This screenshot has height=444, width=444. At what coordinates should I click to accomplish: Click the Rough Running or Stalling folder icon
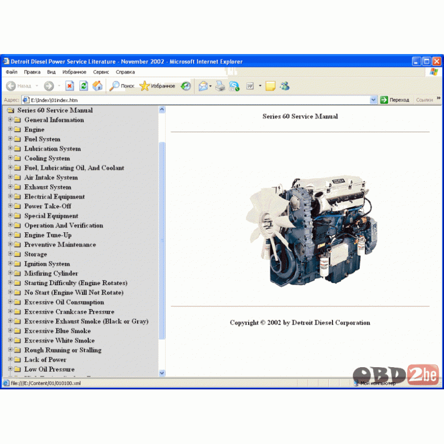click(18, 350)
